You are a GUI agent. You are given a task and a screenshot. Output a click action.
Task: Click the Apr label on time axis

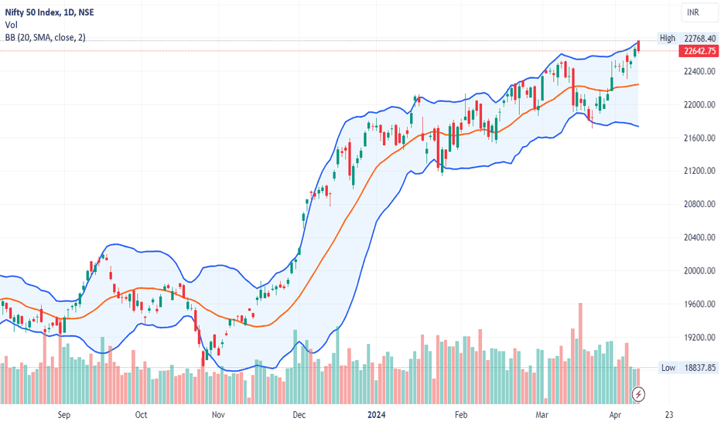tap(615, 414)
